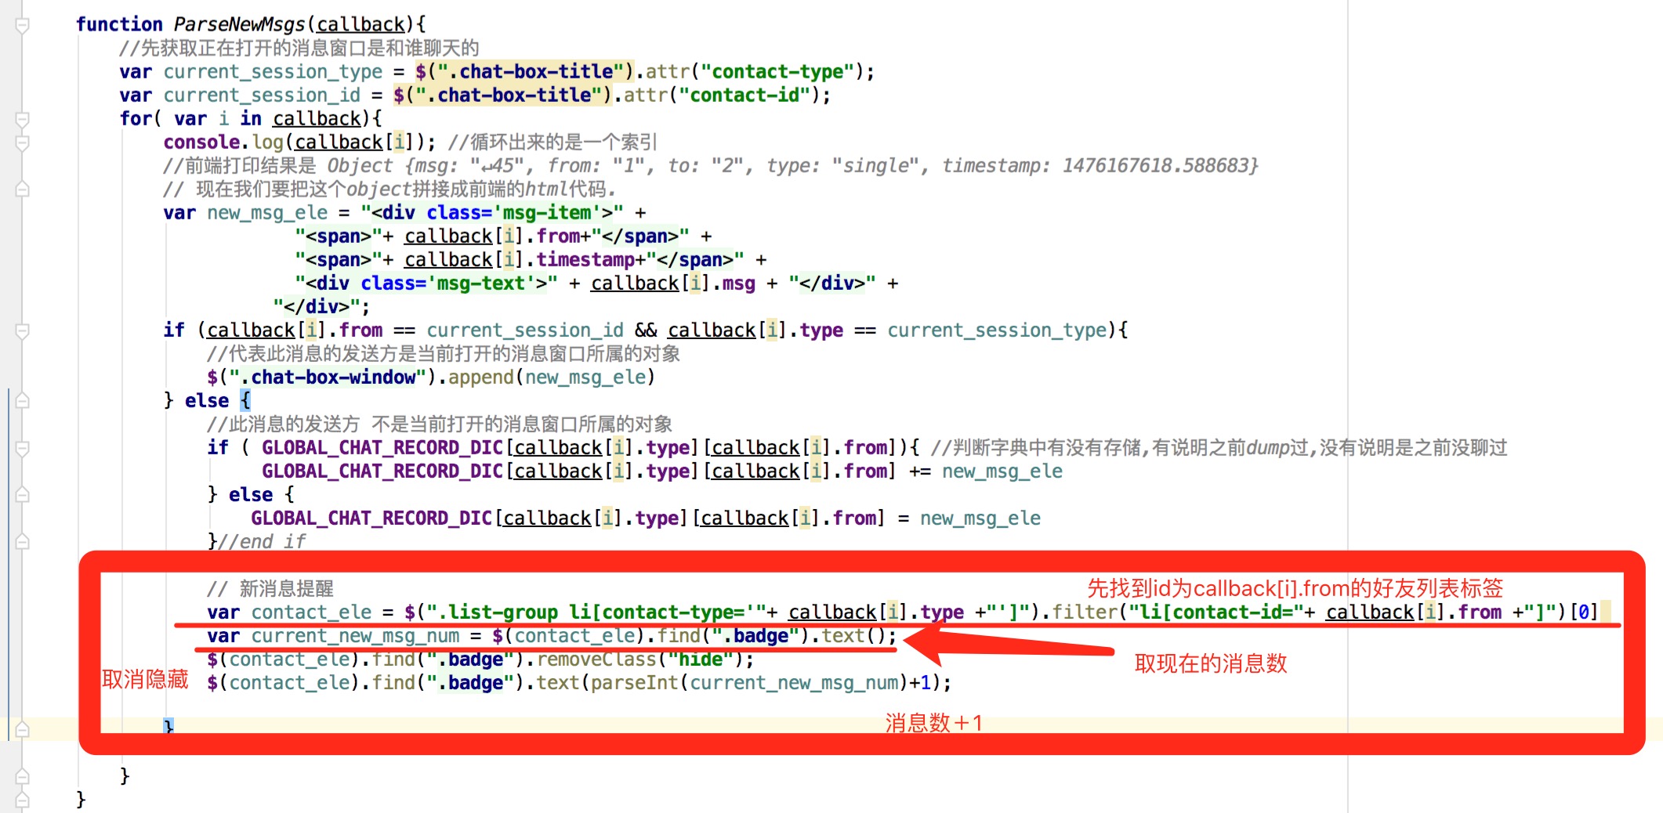Click the new_msg_ele variable declaration

click(x=267, y=212)
